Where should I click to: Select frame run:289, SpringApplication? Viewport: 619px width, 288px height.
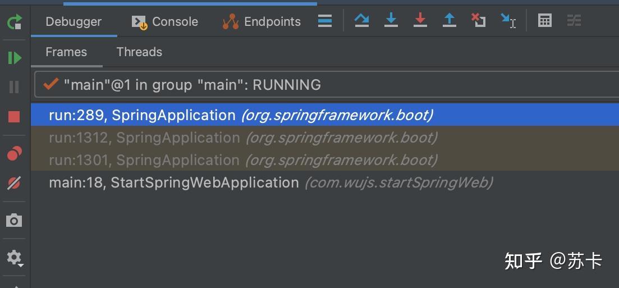point(325,115)
